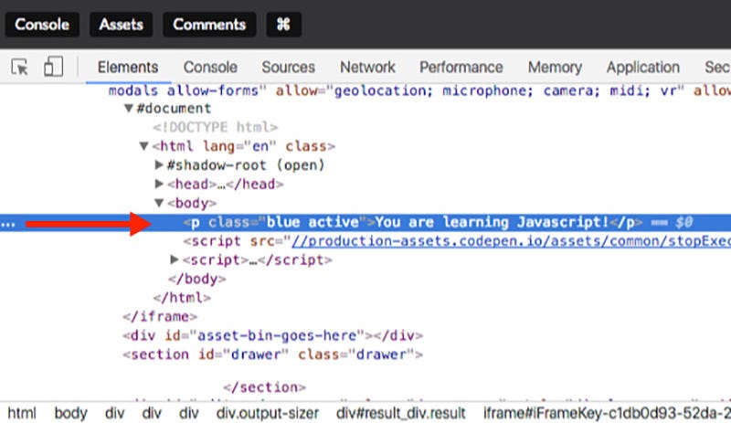Expand the head element node
The height and width of the screenshot is (423, 731).
pyautogui.click(x=159, y=184)
